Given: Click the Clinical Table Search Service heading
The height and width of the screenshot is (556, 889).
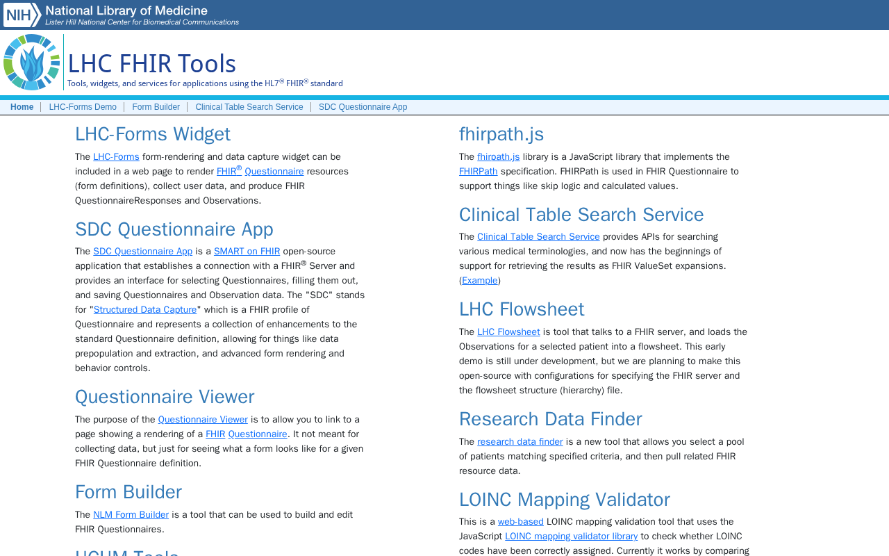Looking at the screenshot, I should [581, 215].
